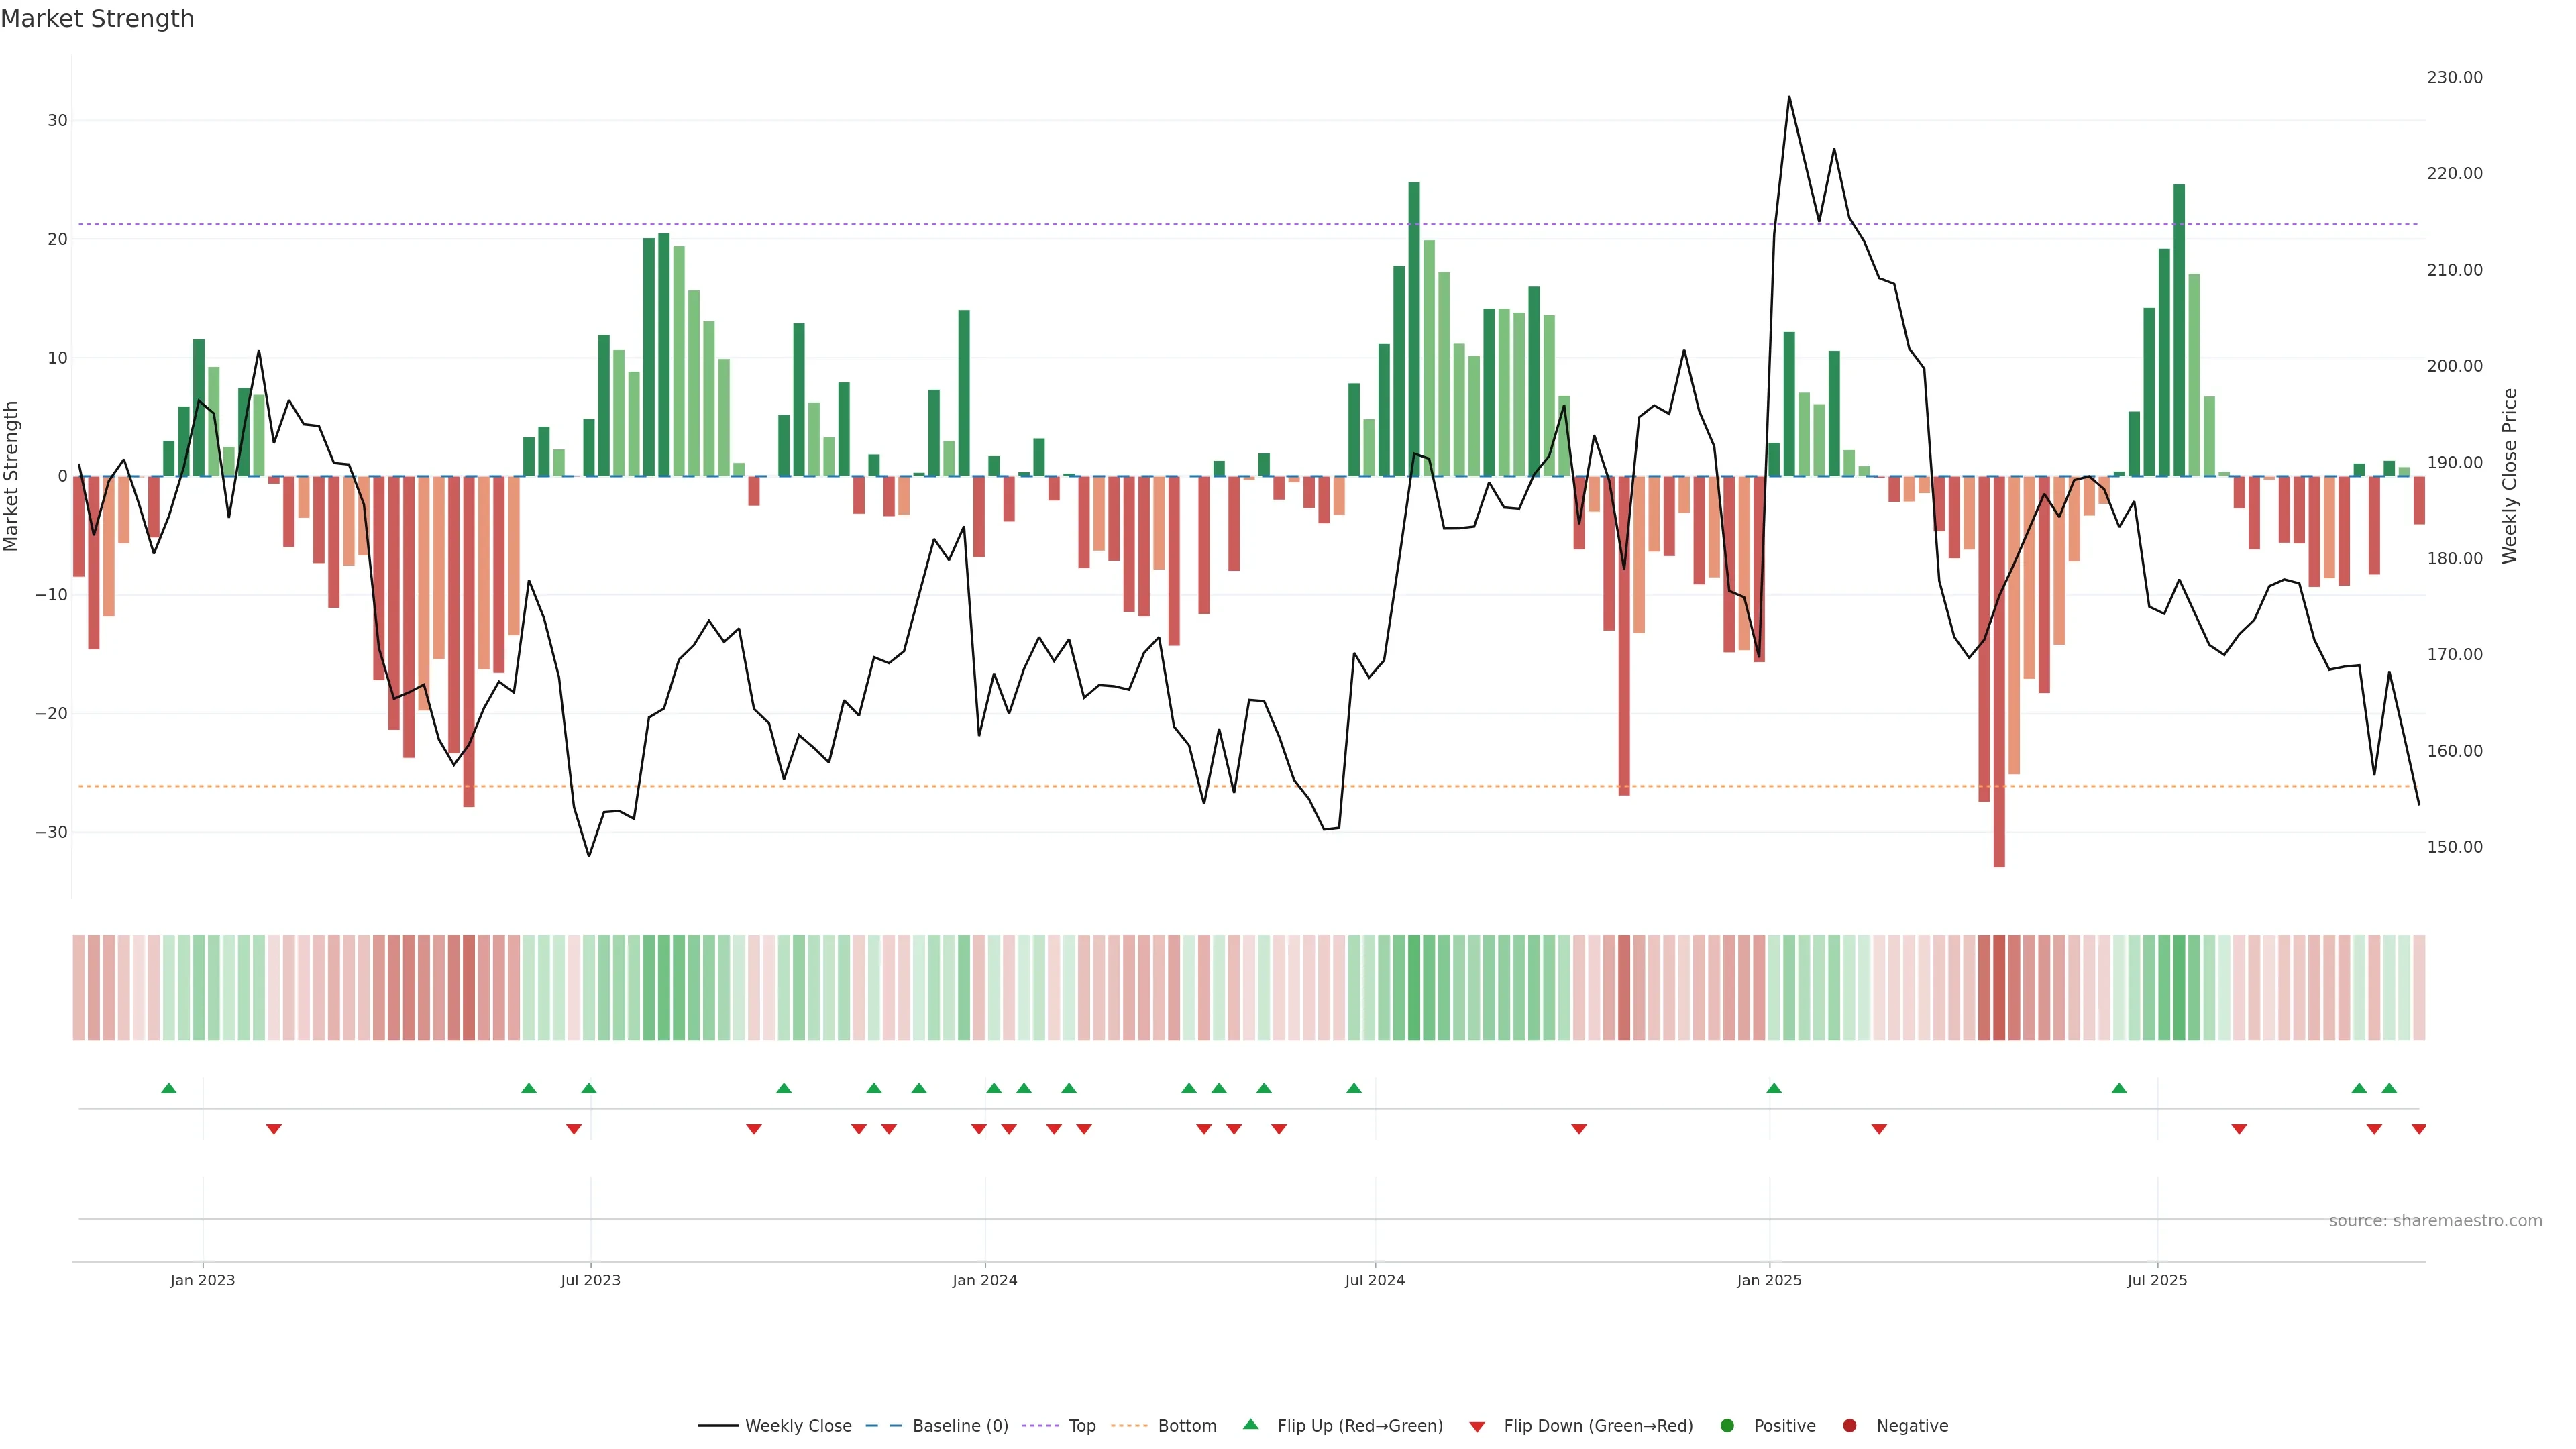Click the flip-down marker just after Jan 2025

click(x=1879, y=1129)
